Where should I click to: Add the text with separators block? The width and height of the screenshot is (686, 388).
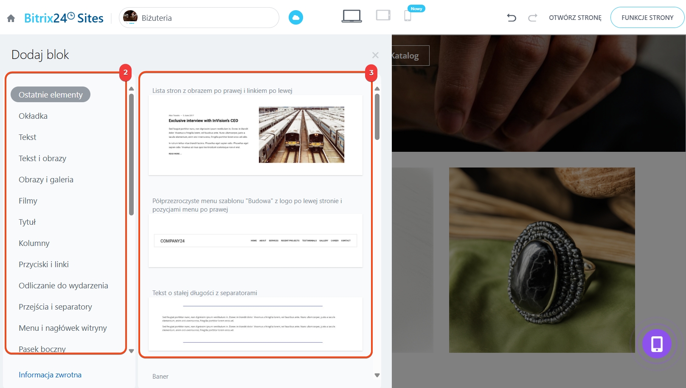tap(256, 324)
